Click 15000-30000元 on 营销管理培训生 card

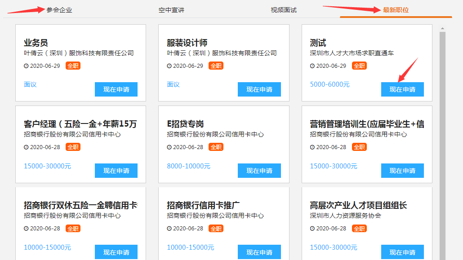coord(334,166)
